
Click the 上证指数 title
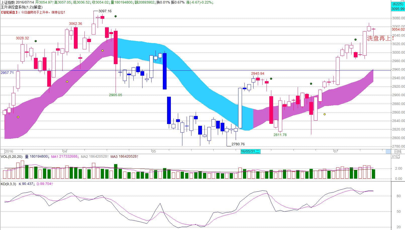click(8, 3)
